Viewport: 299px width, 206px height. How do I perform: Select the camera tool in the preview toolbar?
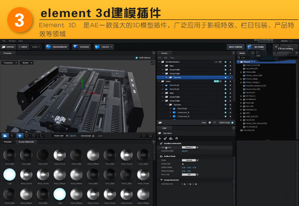[x=5, y=136]
